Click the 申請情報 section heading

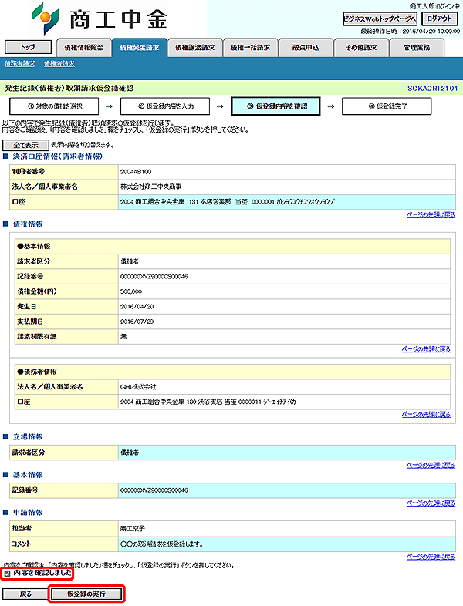click(28, 513)
